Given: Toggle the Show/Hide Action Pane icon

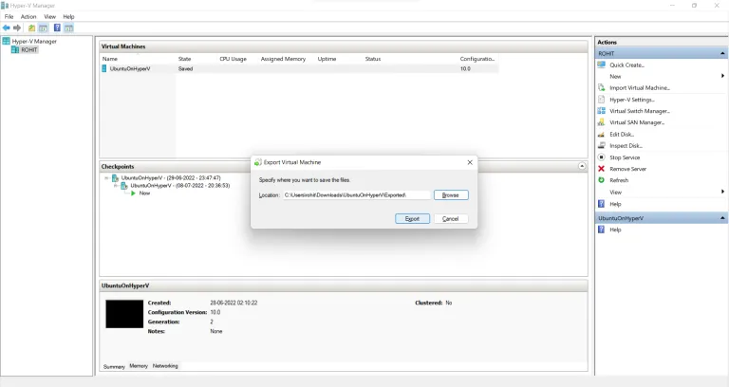Looking at the screenshot, I should (68, 28).
